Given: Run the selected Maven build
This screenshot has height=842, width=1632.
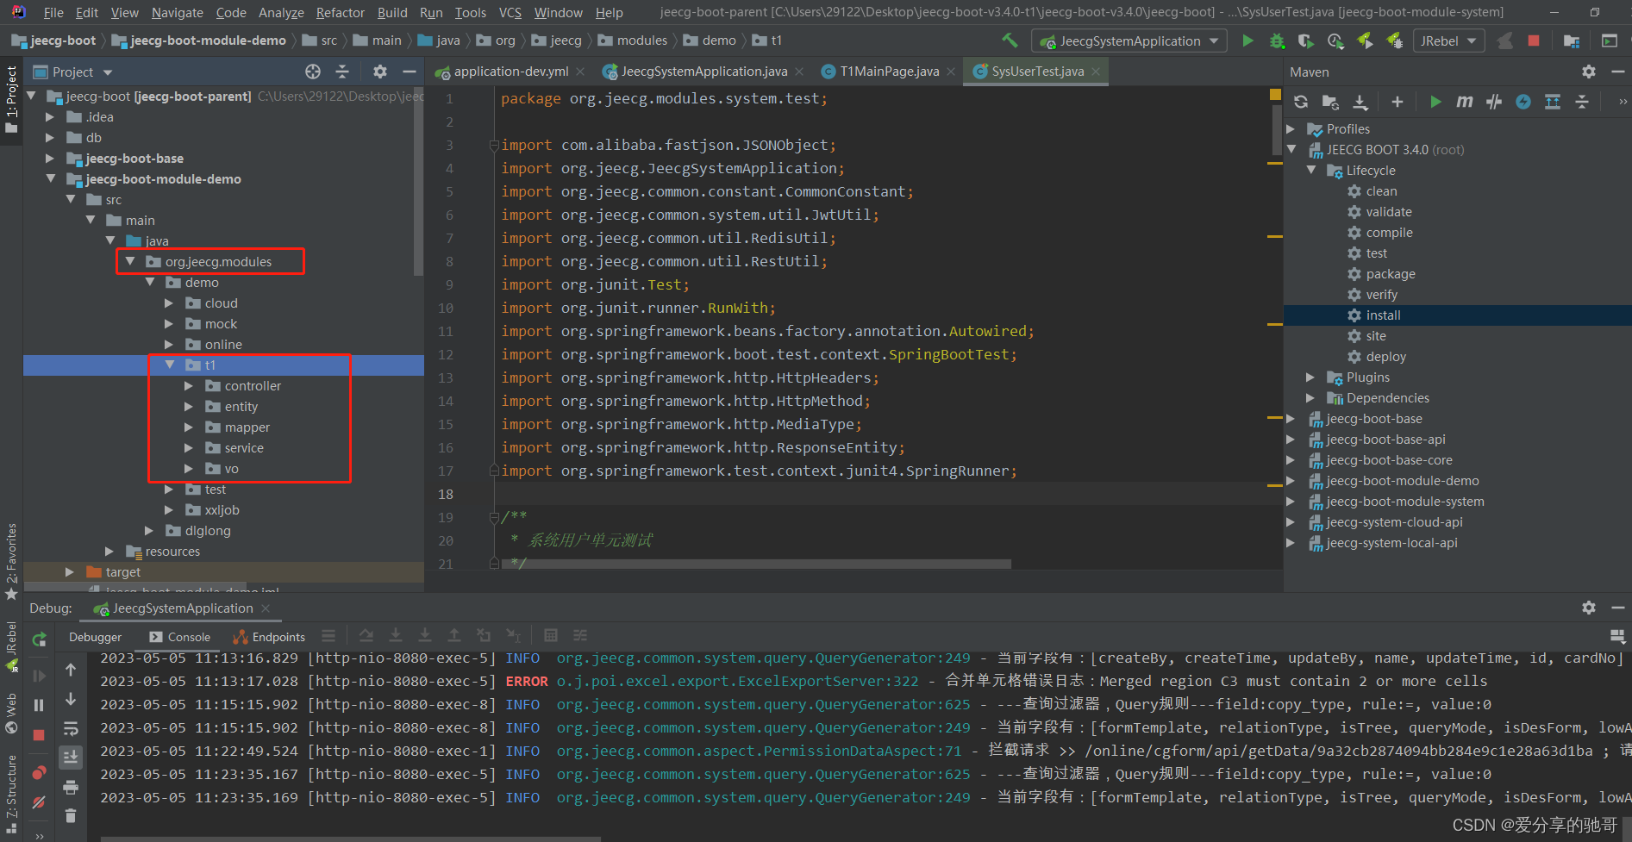Looking at the screenshot, I should 1435,102.
